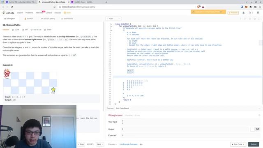Switch to the Grind 75 browser tab
Image resolution: width=263 pixels, height=148 pixels.
tap(21, 2)
